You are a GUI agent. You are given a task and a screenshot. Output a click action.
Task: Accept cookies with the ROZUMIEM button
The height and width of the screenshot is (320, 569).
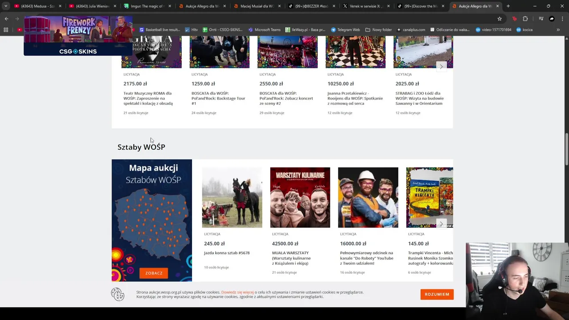click(x=437, y=294)
